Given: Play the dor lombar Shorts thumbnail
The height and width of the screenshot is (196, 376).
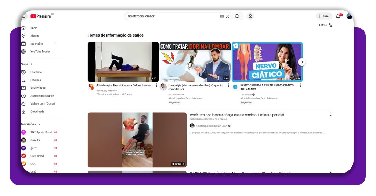Looking at the screenshot, I should [137, 140].
